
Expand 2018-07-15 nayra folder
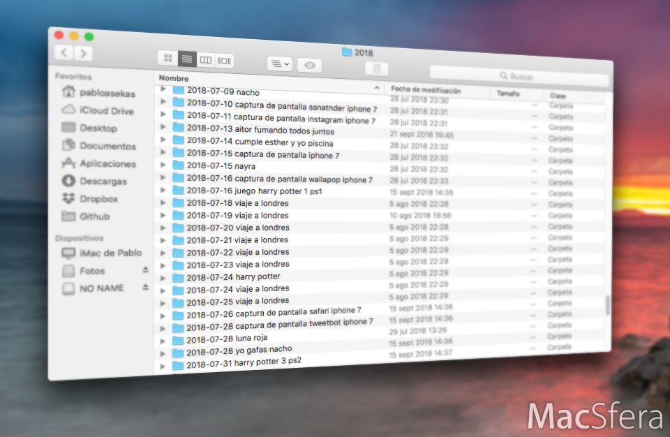(163, 164)
